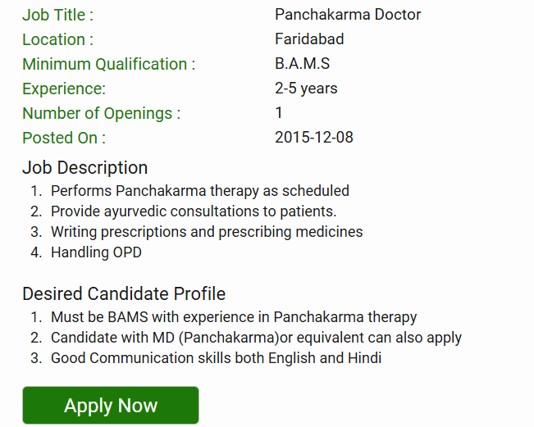This screenshot has height=427, width=534.
Task: Click the "Faridabad" location value
Action: click(309, 39)
